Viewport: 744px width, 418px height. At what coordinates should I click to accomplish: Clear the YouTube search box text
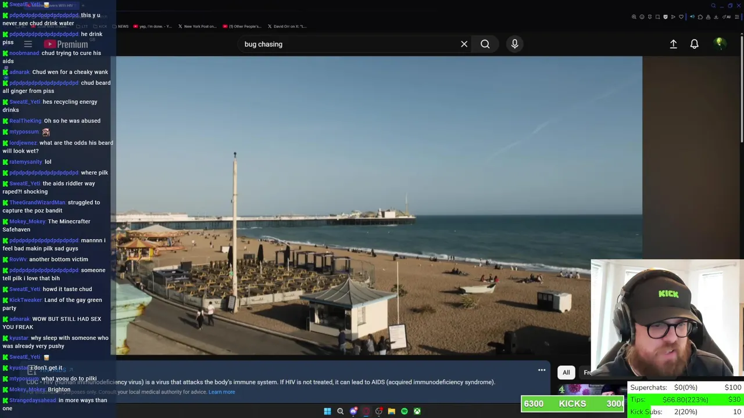point(464,44)
